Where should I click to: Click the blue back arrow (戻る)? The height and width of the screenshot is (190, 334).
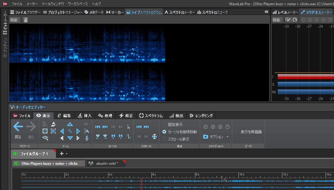pyautogui.click(x=18, y=127)
